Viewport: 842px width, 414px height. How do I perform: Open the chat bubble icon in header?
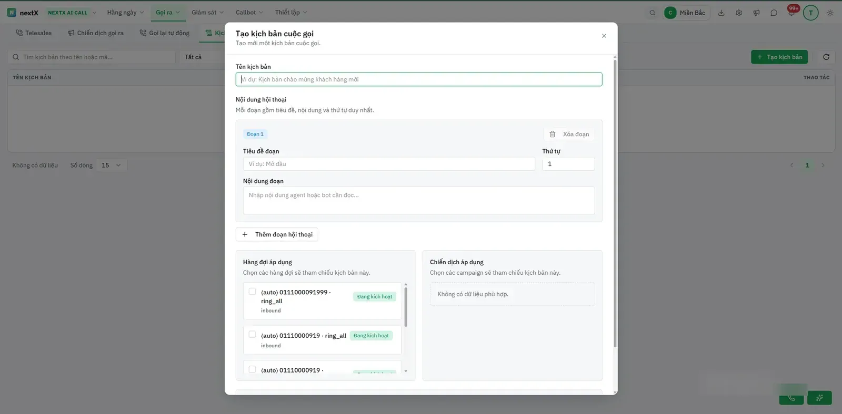774,13
